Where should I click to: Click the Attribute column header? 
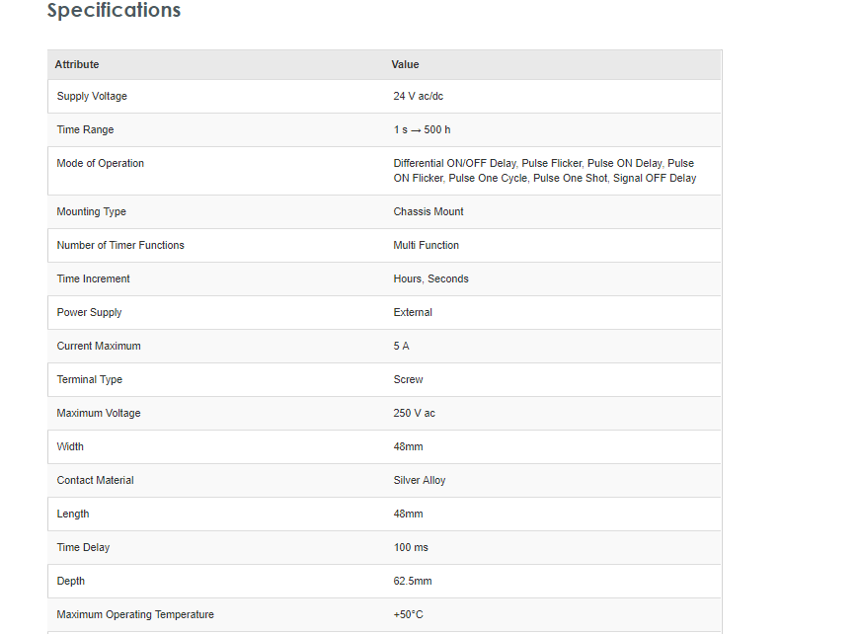77,64
